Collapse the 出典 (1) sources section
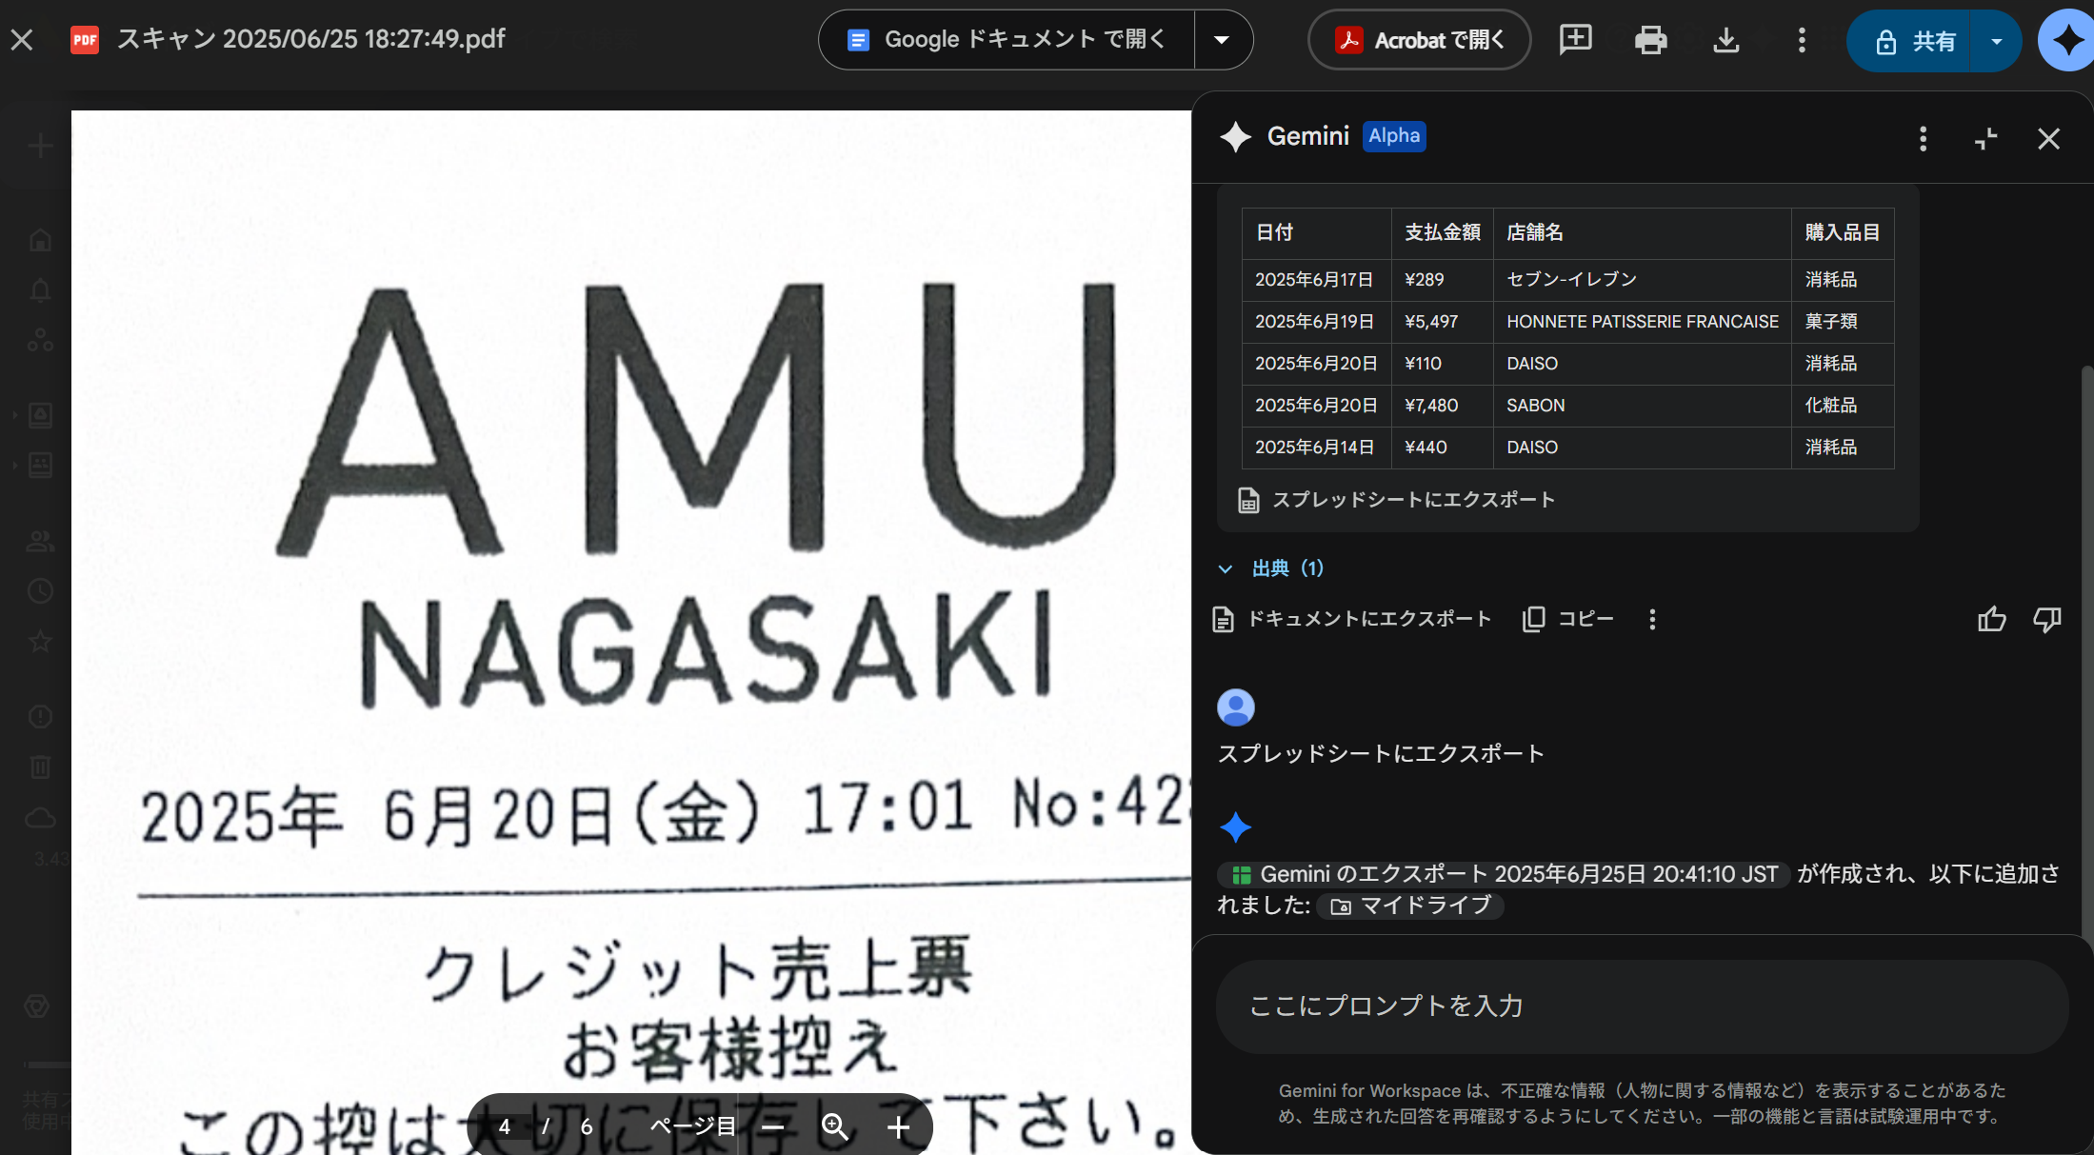The width and height of the screenshot is (2094, 1155). coord(1270,568)
